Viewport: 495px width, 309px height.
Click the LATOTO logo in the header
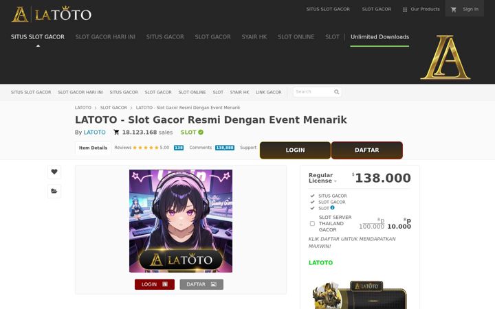point(52,14)
